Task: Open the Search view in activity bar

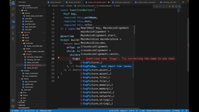Action: 13,9
